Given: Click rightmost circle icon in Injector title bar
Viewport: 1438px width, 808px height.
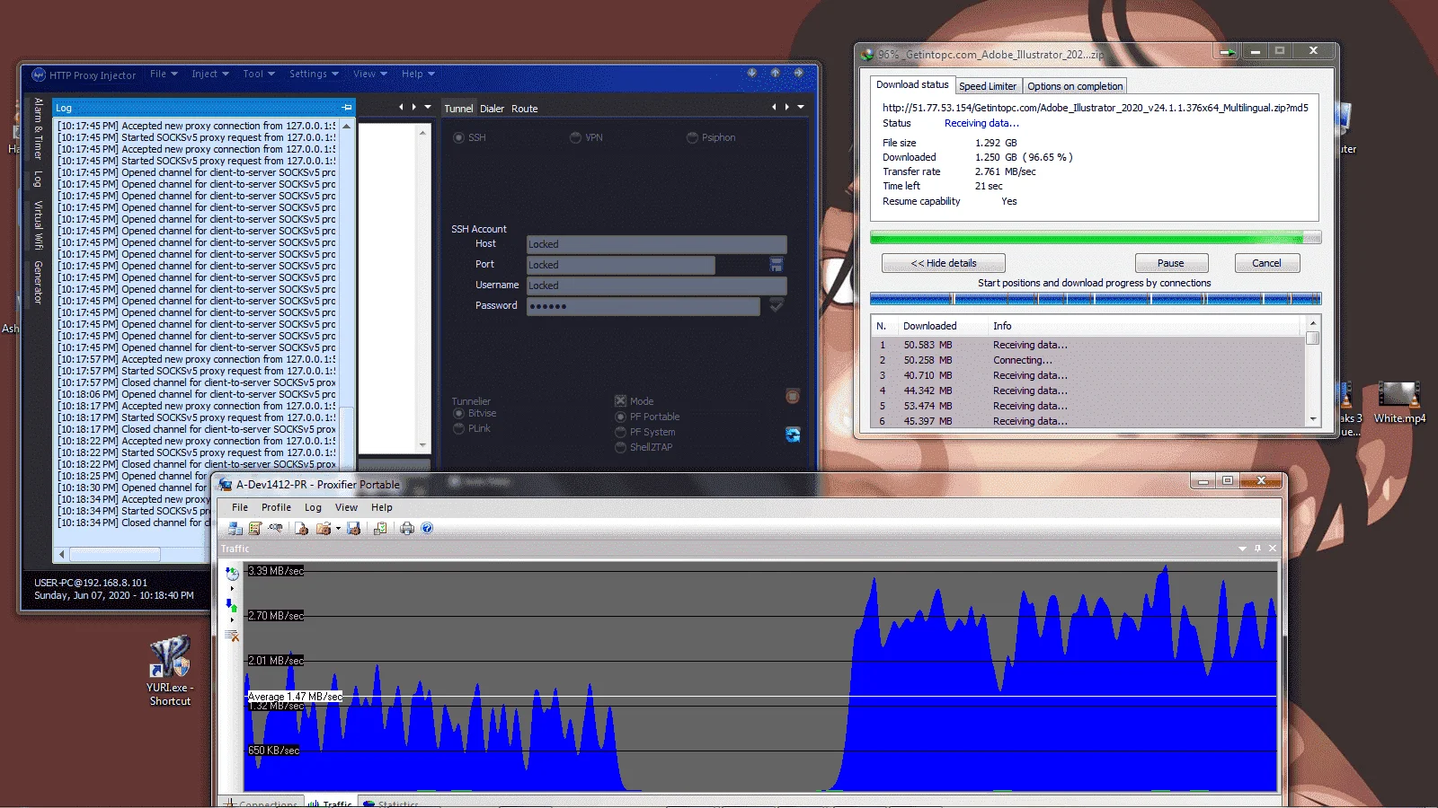Looking at the screenshot, I should pyautogui.click(x=798, y=73).
